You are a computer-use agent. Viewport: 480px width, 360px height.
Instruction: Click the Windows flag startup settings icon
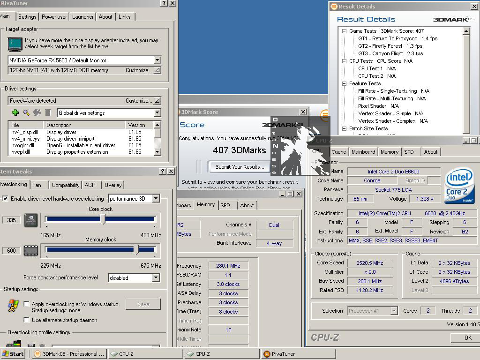pos(13,306)
